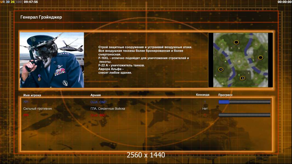Click the "Строй защитные сооружения" description line
Image resolution: width=292 pixels, height=164 pixels.
point(145,47)
